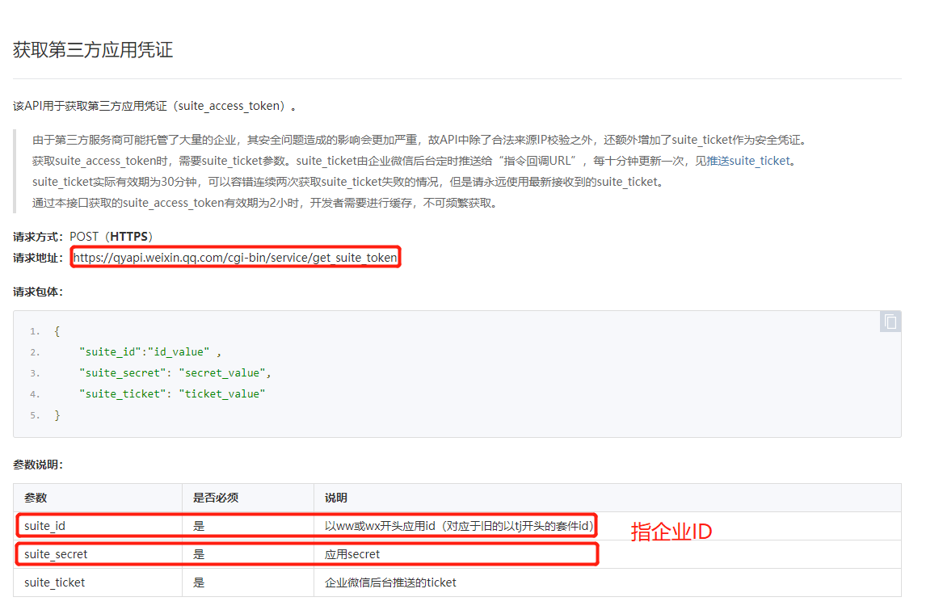943x614 pixels.
Task: Click the suite_id parameter cell
Action: pos(98,526)
